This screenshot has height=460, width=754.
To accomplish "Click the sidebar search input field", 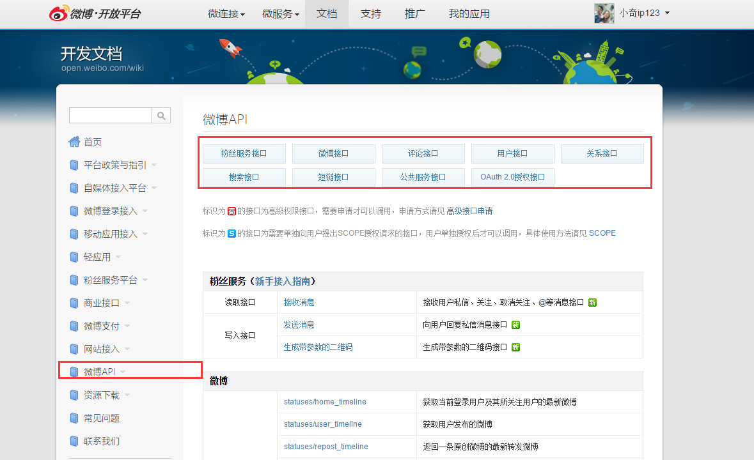I will point(111,116).
